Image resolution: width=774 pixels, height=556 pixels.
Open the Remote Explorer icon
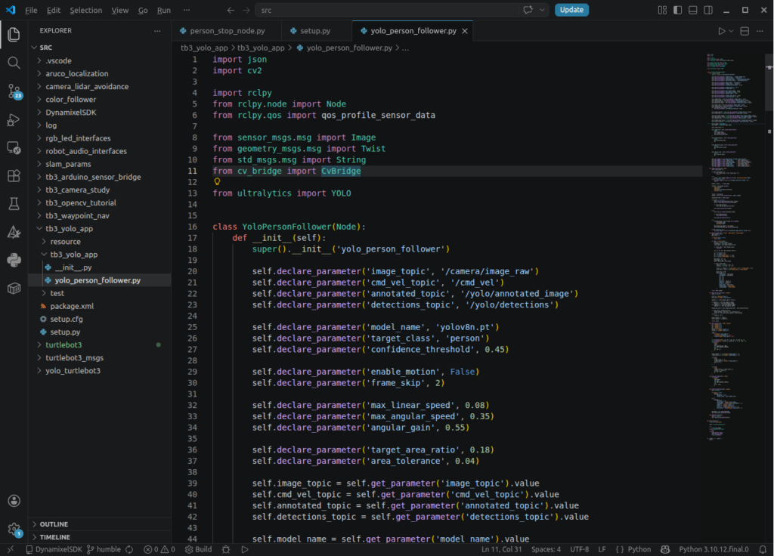(x=14, y=148)
